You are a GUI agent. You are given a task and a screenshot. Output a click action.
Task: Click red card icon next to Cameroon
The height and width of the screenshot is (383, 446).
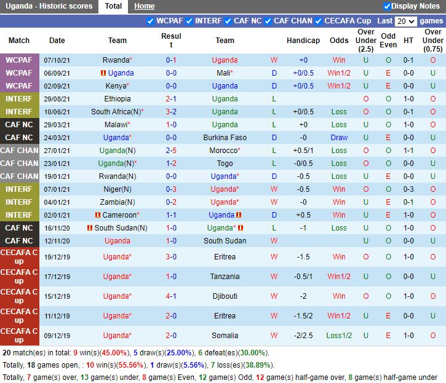click(98, 215)
